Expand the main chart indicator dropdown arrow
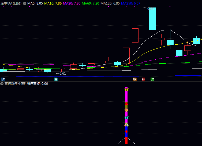The image size is (202, 146). 25,3
